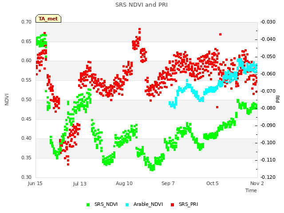Click the 0.50 NDVI axis value

point(27,99)
